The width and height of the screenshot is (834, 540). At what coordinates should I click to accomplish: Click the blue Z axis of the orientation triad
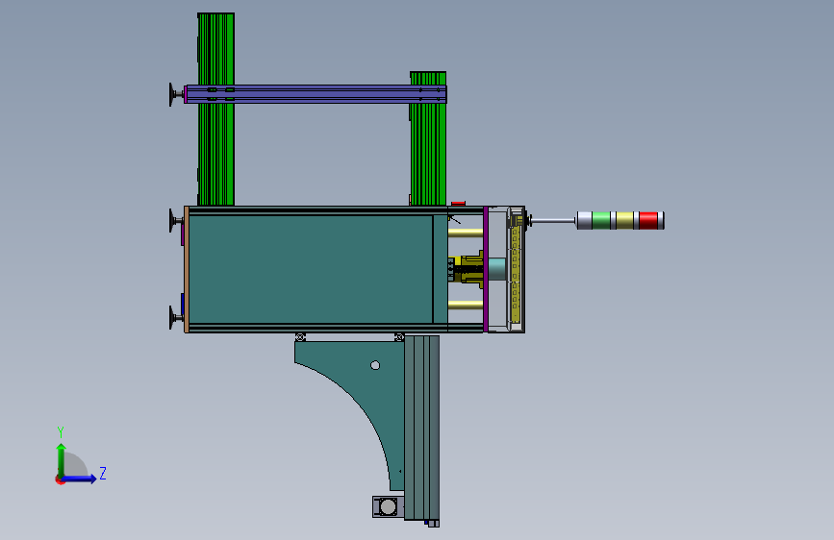[80, 479]
